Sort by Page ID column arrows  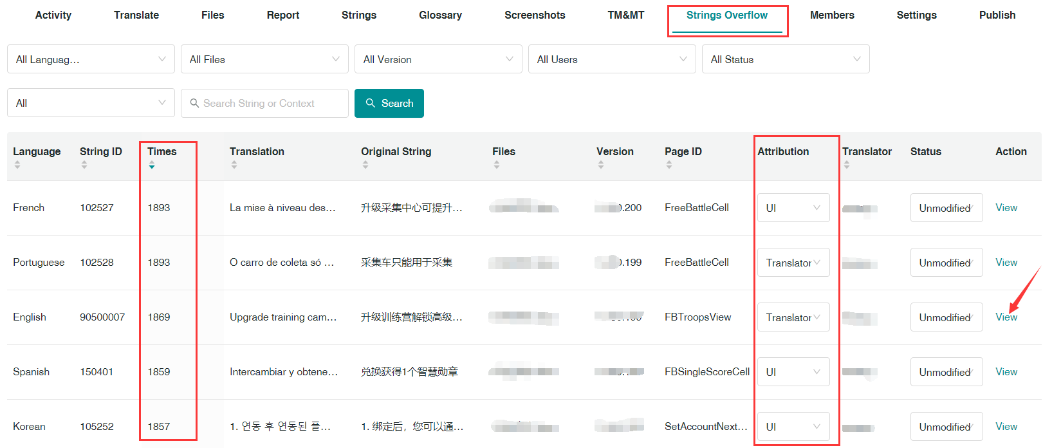pos(669,165)
